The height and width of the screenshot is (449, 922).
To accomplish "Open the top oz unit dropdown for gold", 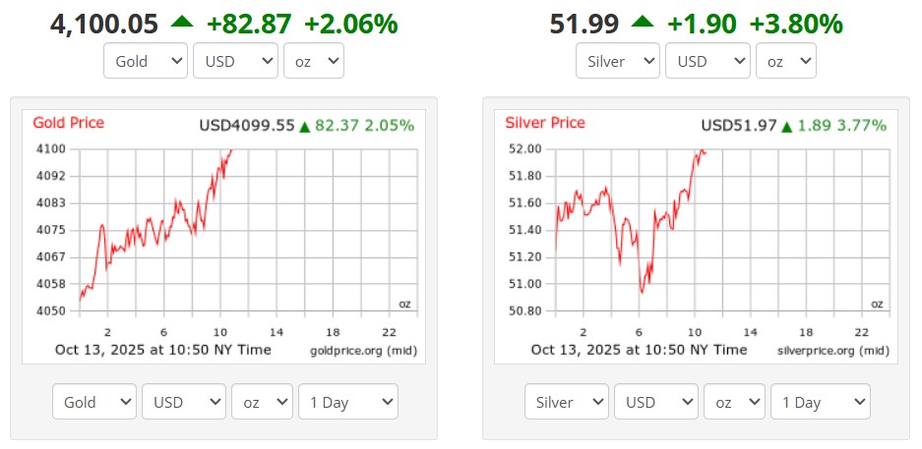I will 314,61.
